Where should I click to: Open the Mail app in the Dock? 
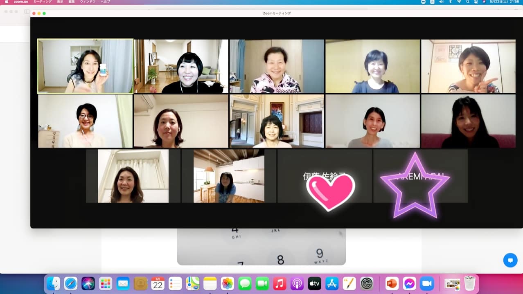coord(123,283)
